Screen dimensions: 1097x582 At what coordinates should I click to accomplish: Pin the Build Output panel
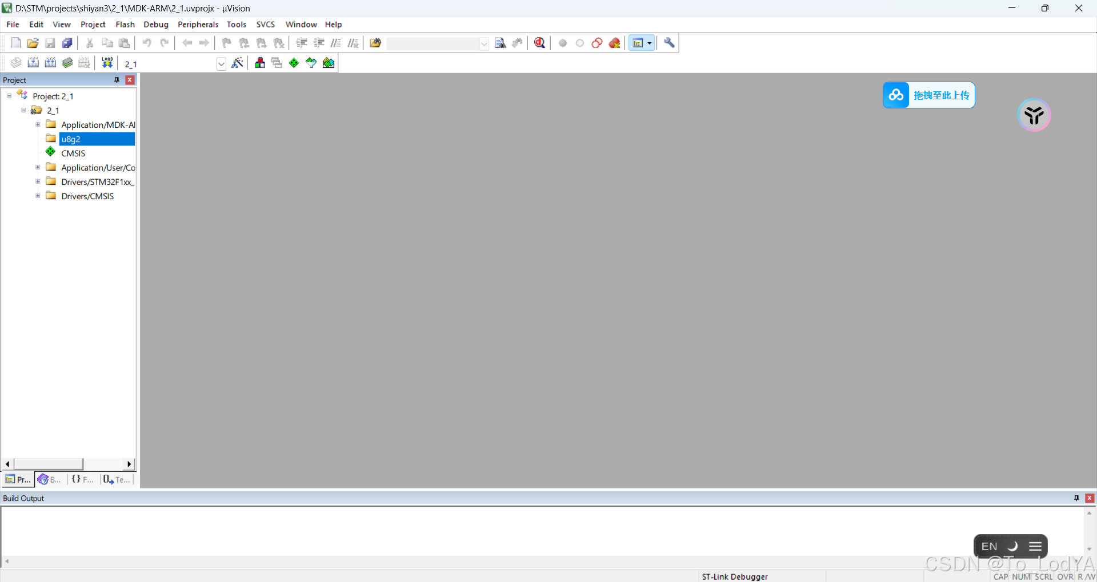pyautogui.click(x=1076, y=498)
